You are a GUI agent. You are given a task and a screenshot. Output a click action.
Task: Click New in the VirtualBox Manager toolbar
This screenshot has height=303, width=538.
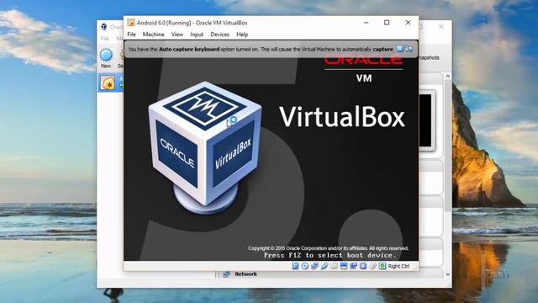point(106,58)
